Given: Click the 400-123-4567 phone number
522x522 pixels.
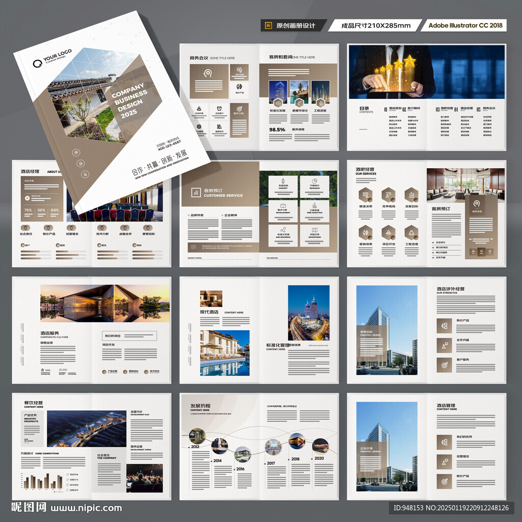Looking at the screenshot, I should [x=169, y=145].
